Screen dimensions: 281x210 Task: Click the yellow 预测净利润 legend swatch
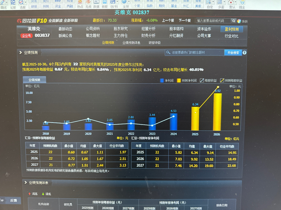[x=179, y=81]
